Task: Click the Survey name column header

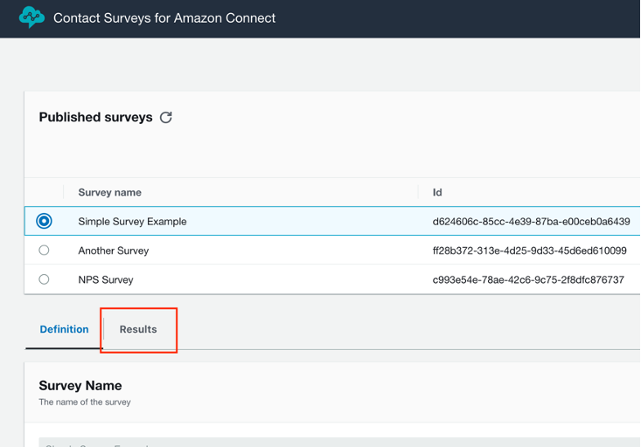Action: pyautogui.click(x=109, y=192)
